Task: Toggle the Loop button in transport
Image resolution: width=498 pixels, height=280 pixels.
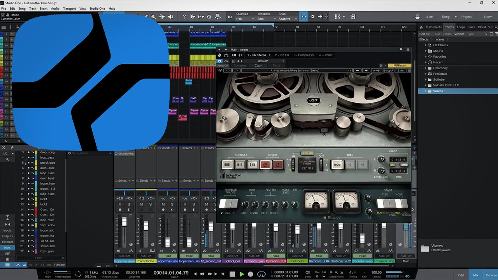Action: 261,274
